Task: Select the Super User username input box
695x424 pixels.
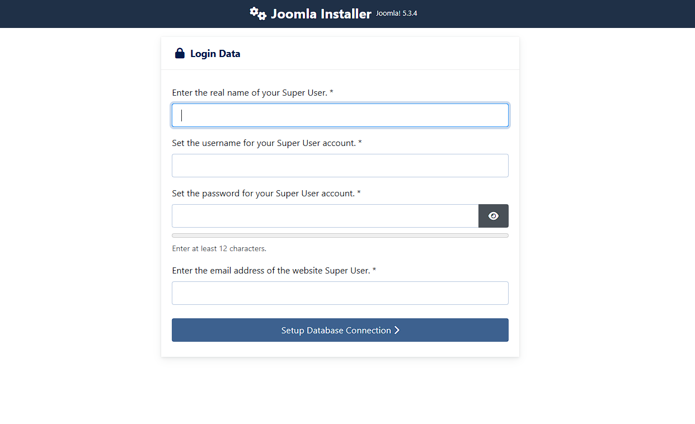Action: (340, 166)
